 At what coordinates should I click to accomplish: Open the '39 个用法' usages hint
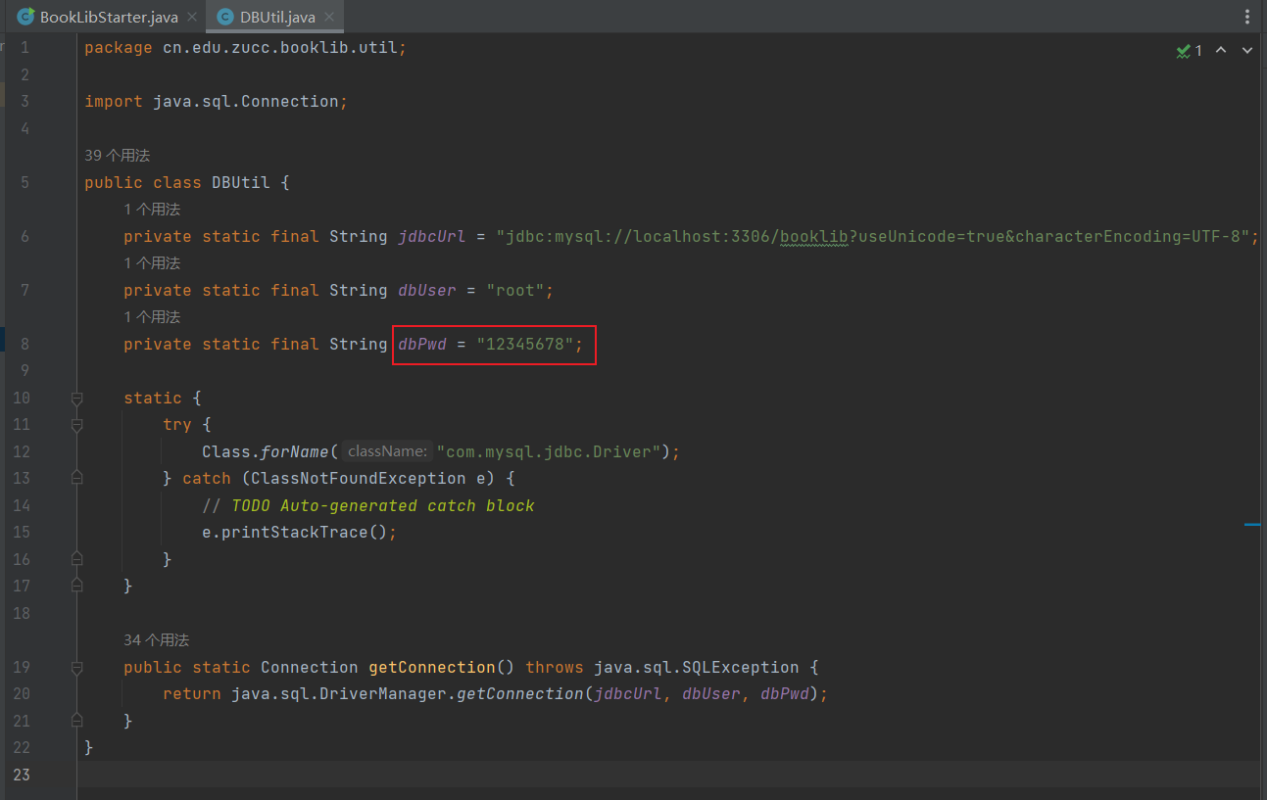point(117,156)
